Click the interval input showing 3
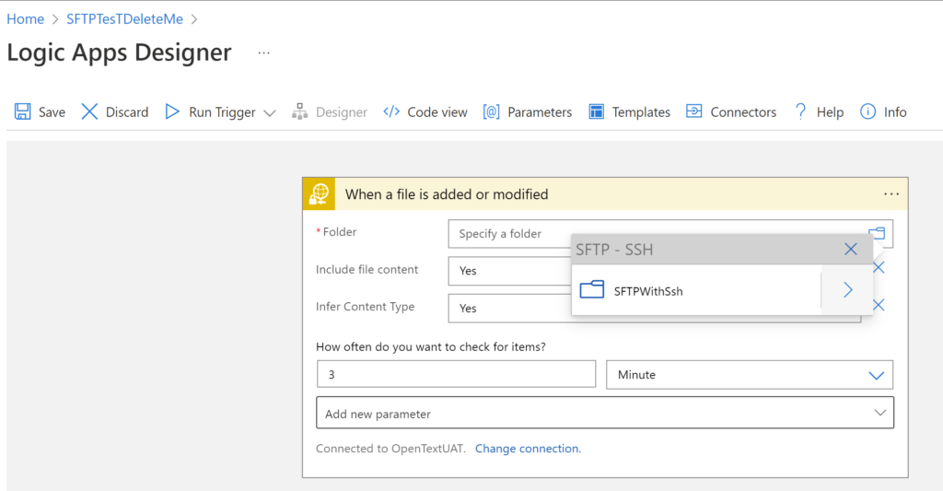Screen dimensions: 943x491 point(456,374)
